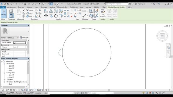Click the Thin Lines toggle icon in quick access toolbar
Screen dimensions: 173x97
(x=51, y=4)
